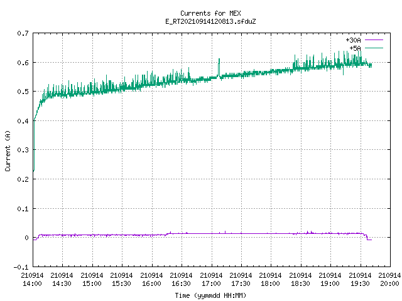
Task: Click the 'Time (yymmdd HH:MM)' x-axis label
Action: click(210, 295)
